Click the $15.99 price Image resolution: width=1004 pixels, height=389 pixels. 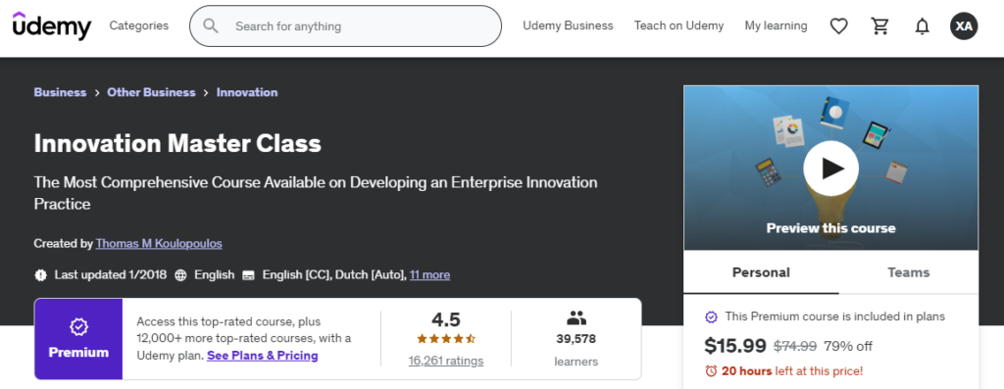[x=735, y=346]
